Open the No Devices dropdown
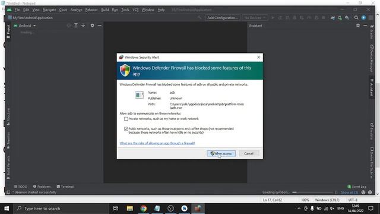 click(255, 18)
